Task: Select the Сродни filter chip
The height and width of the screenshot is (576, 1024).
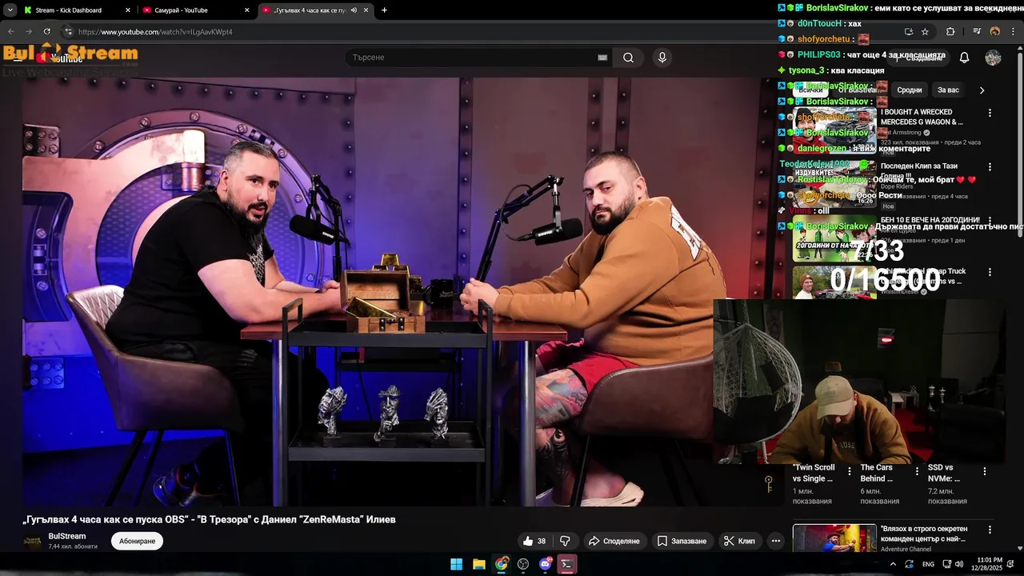Action: pyautogui.click(x=909, y=90)
